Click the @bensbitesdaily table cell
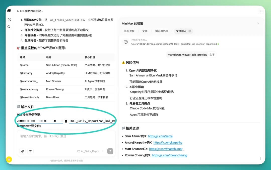This screenshot has width=271, height=170. pyautogui.click(x=29, y=97)
